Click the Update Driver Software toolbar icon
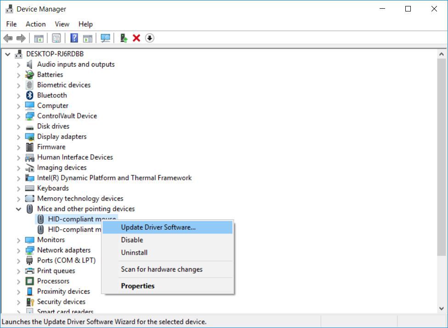 click(x=123, y=38)
